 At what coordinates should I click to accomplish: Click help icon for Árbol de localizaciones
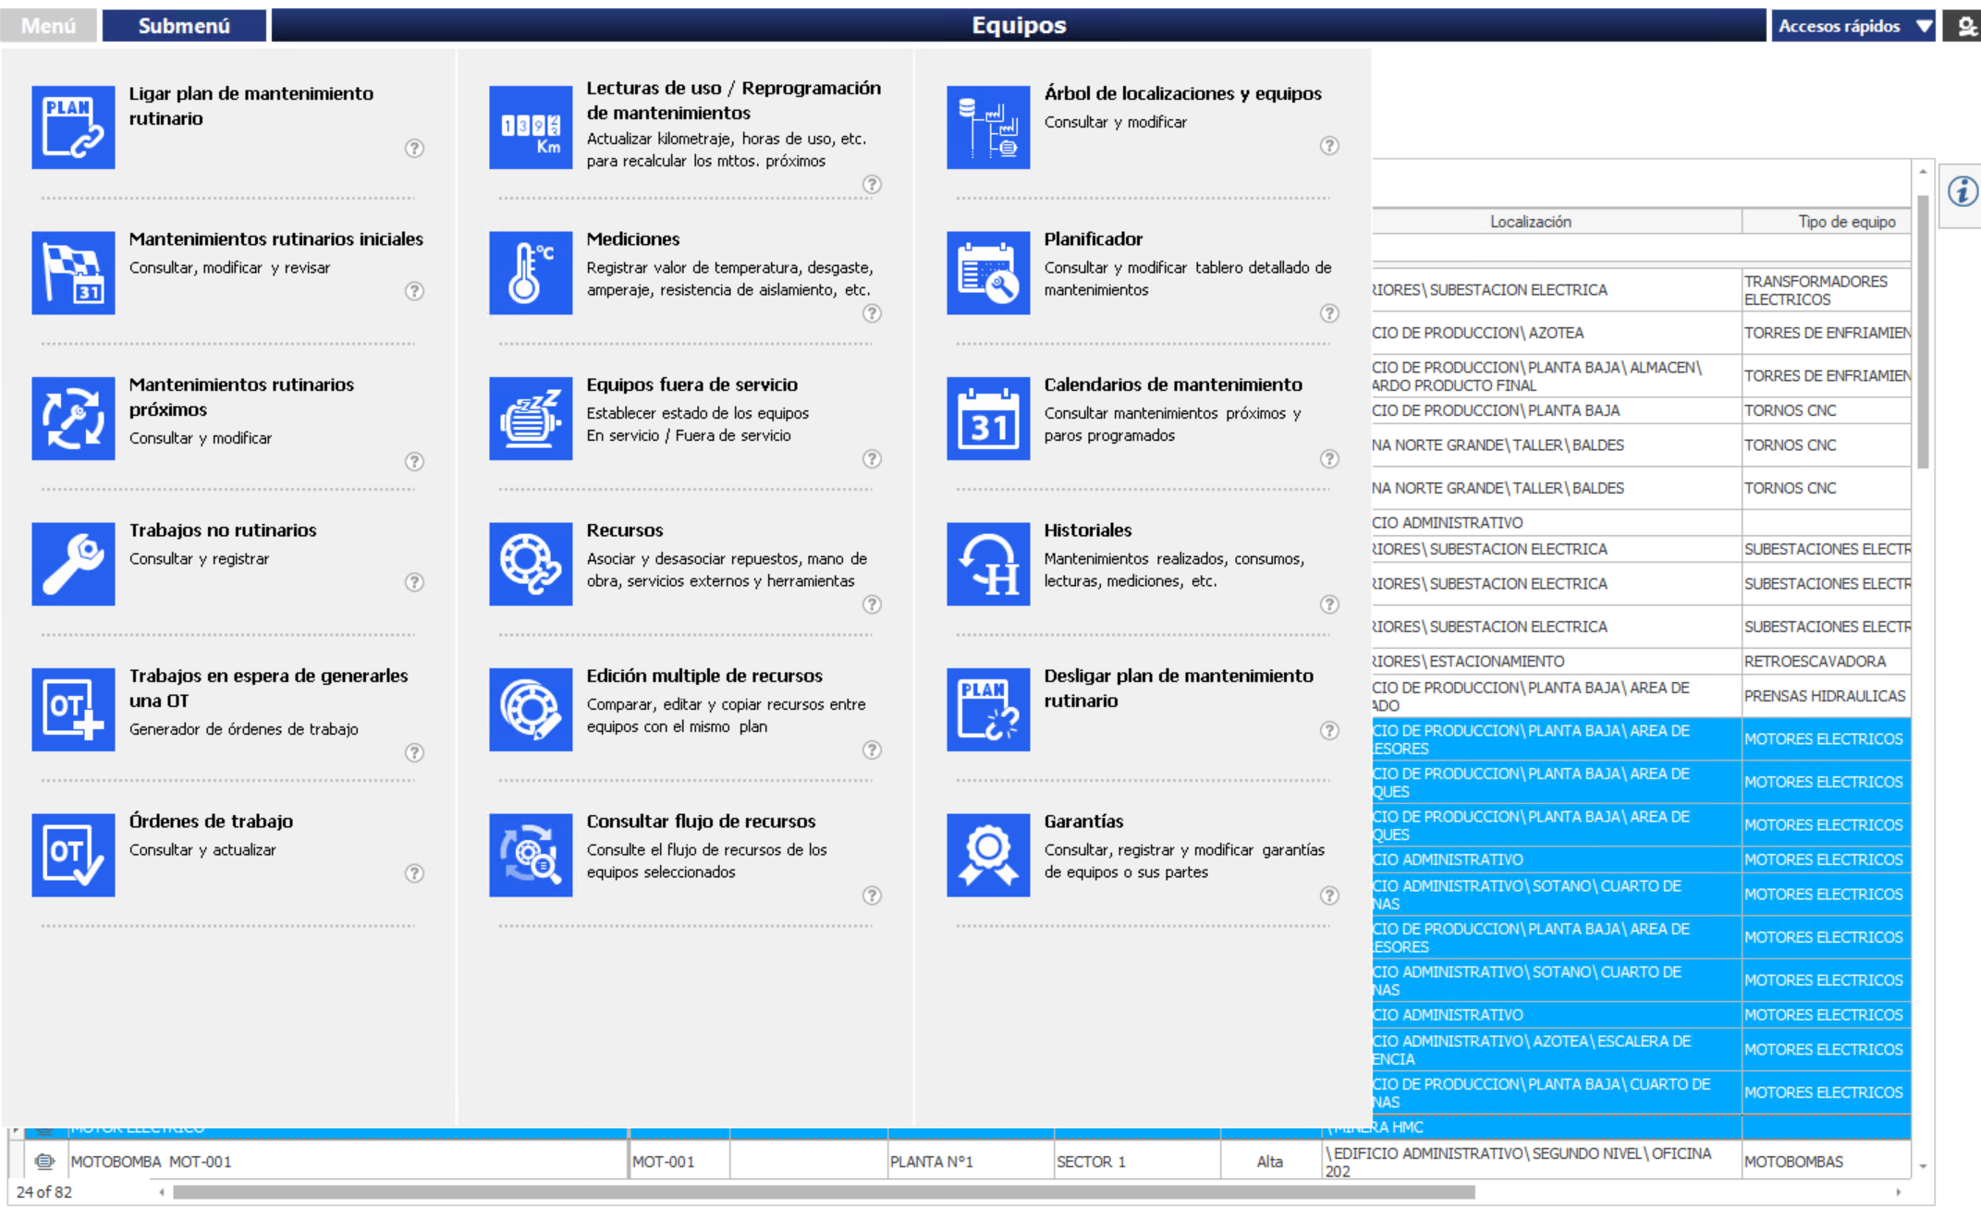1329,145
